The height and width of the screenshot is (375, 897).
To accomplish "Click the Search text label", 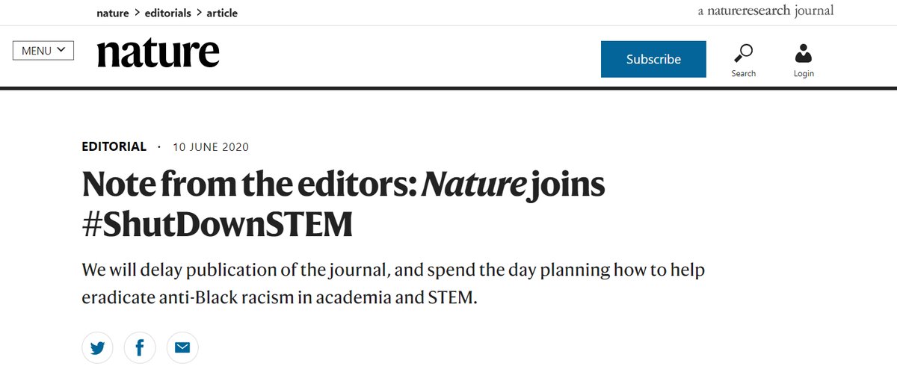I will click(743, 73).
